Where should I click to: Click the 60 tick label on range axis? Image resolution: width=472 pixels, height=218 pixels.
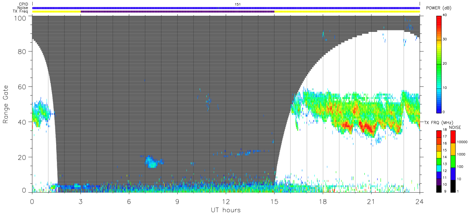pos(23,87)
